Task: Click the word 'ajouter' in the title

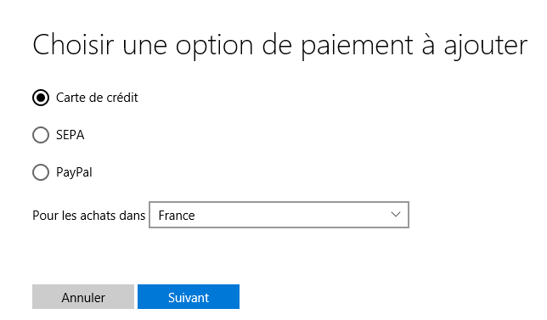Action: point(486,47)
